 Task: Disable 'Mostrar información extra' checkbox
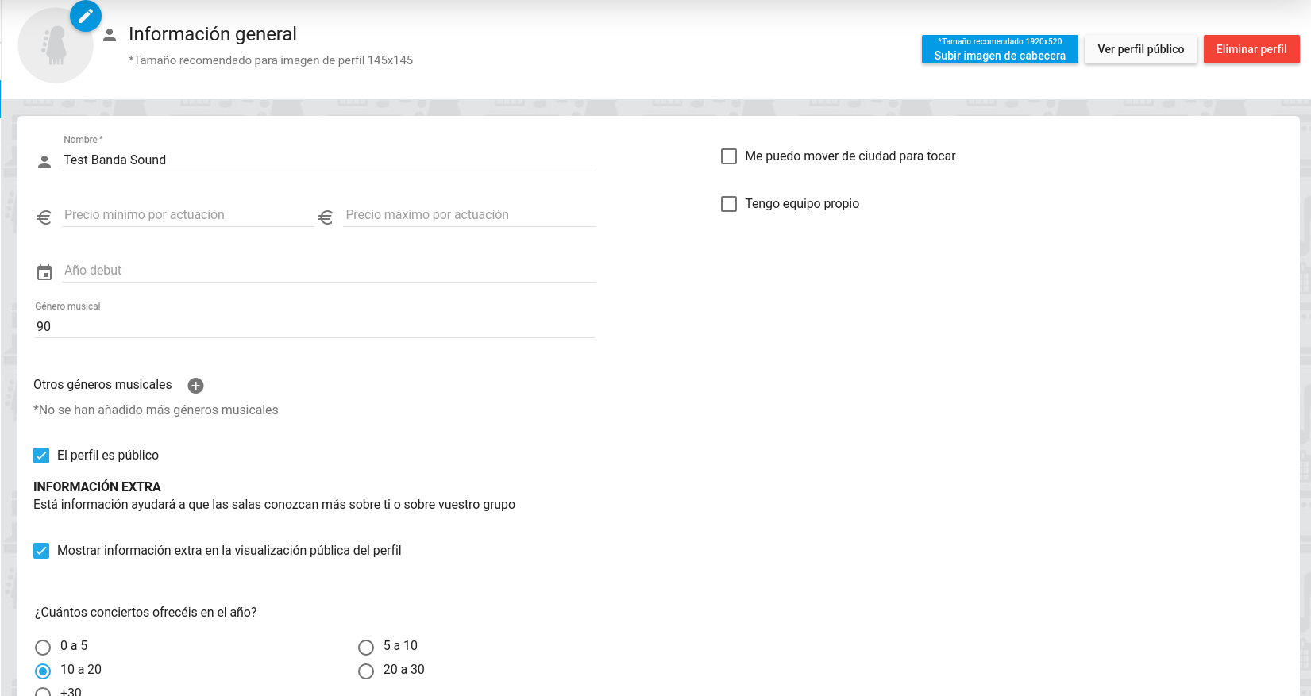pos(41,551)
